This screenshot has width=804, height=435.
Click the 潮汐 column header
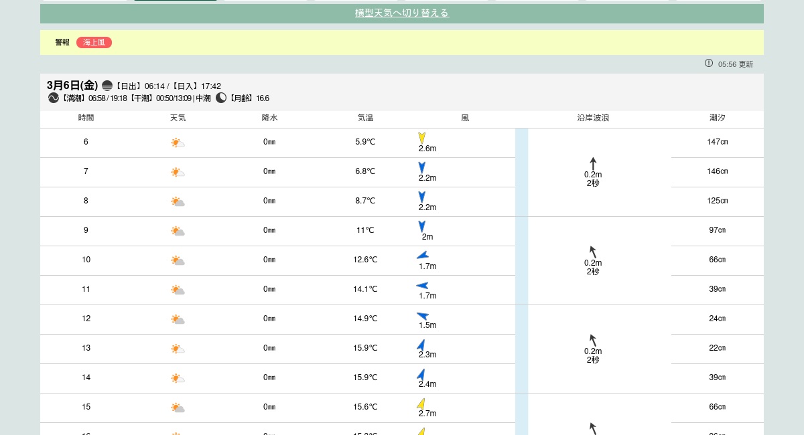point(717,118)
